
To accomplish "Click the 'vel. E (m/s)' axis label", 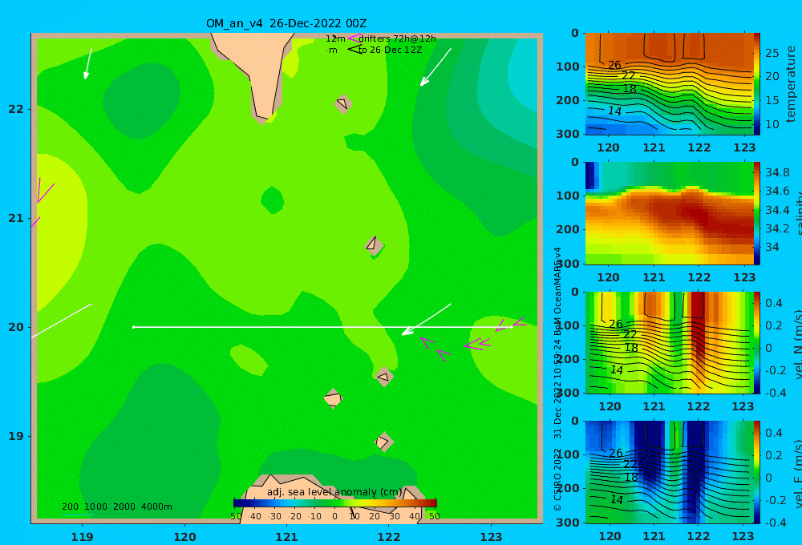I will [x=797, y=474].
